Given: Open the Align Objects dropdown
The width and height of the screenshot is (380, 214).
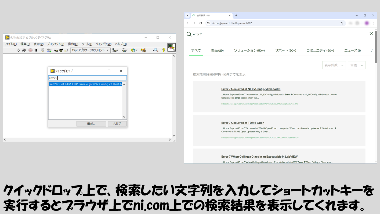Looking at the screenshot, I should 115,50.
